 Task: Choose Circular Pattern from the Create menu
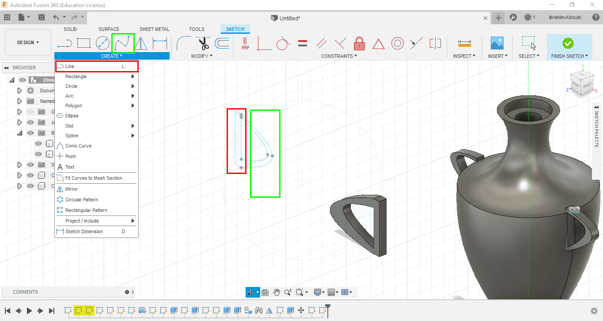(96, 200)
